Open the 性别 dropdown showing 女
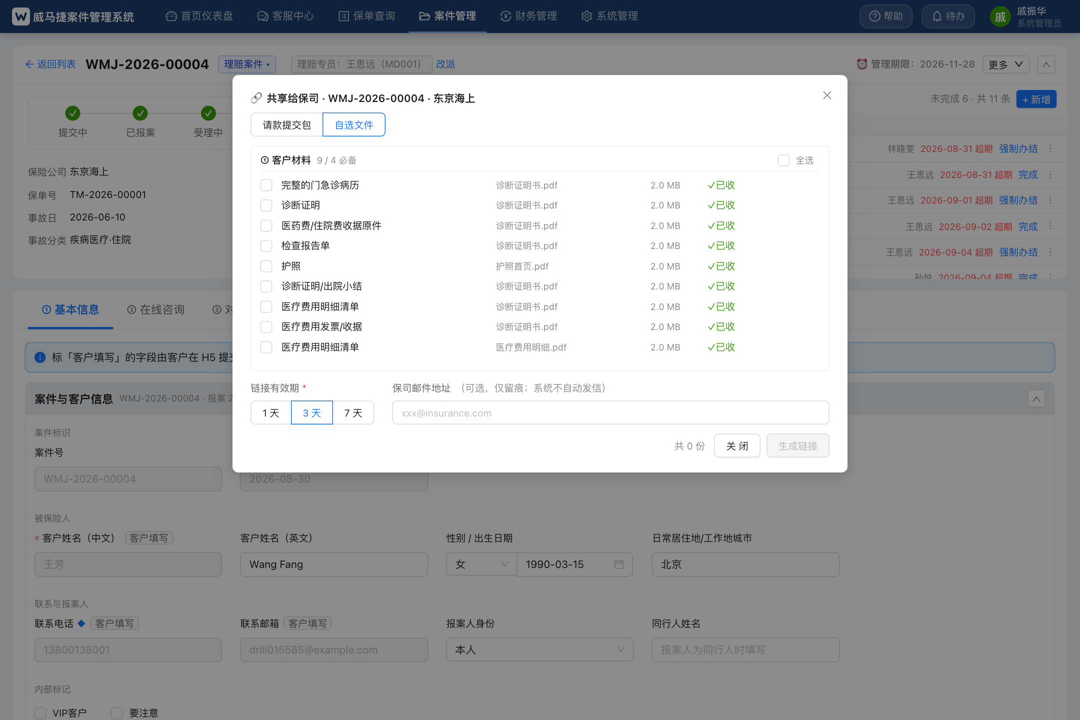1080x720 pixels. tap(481, 564)
